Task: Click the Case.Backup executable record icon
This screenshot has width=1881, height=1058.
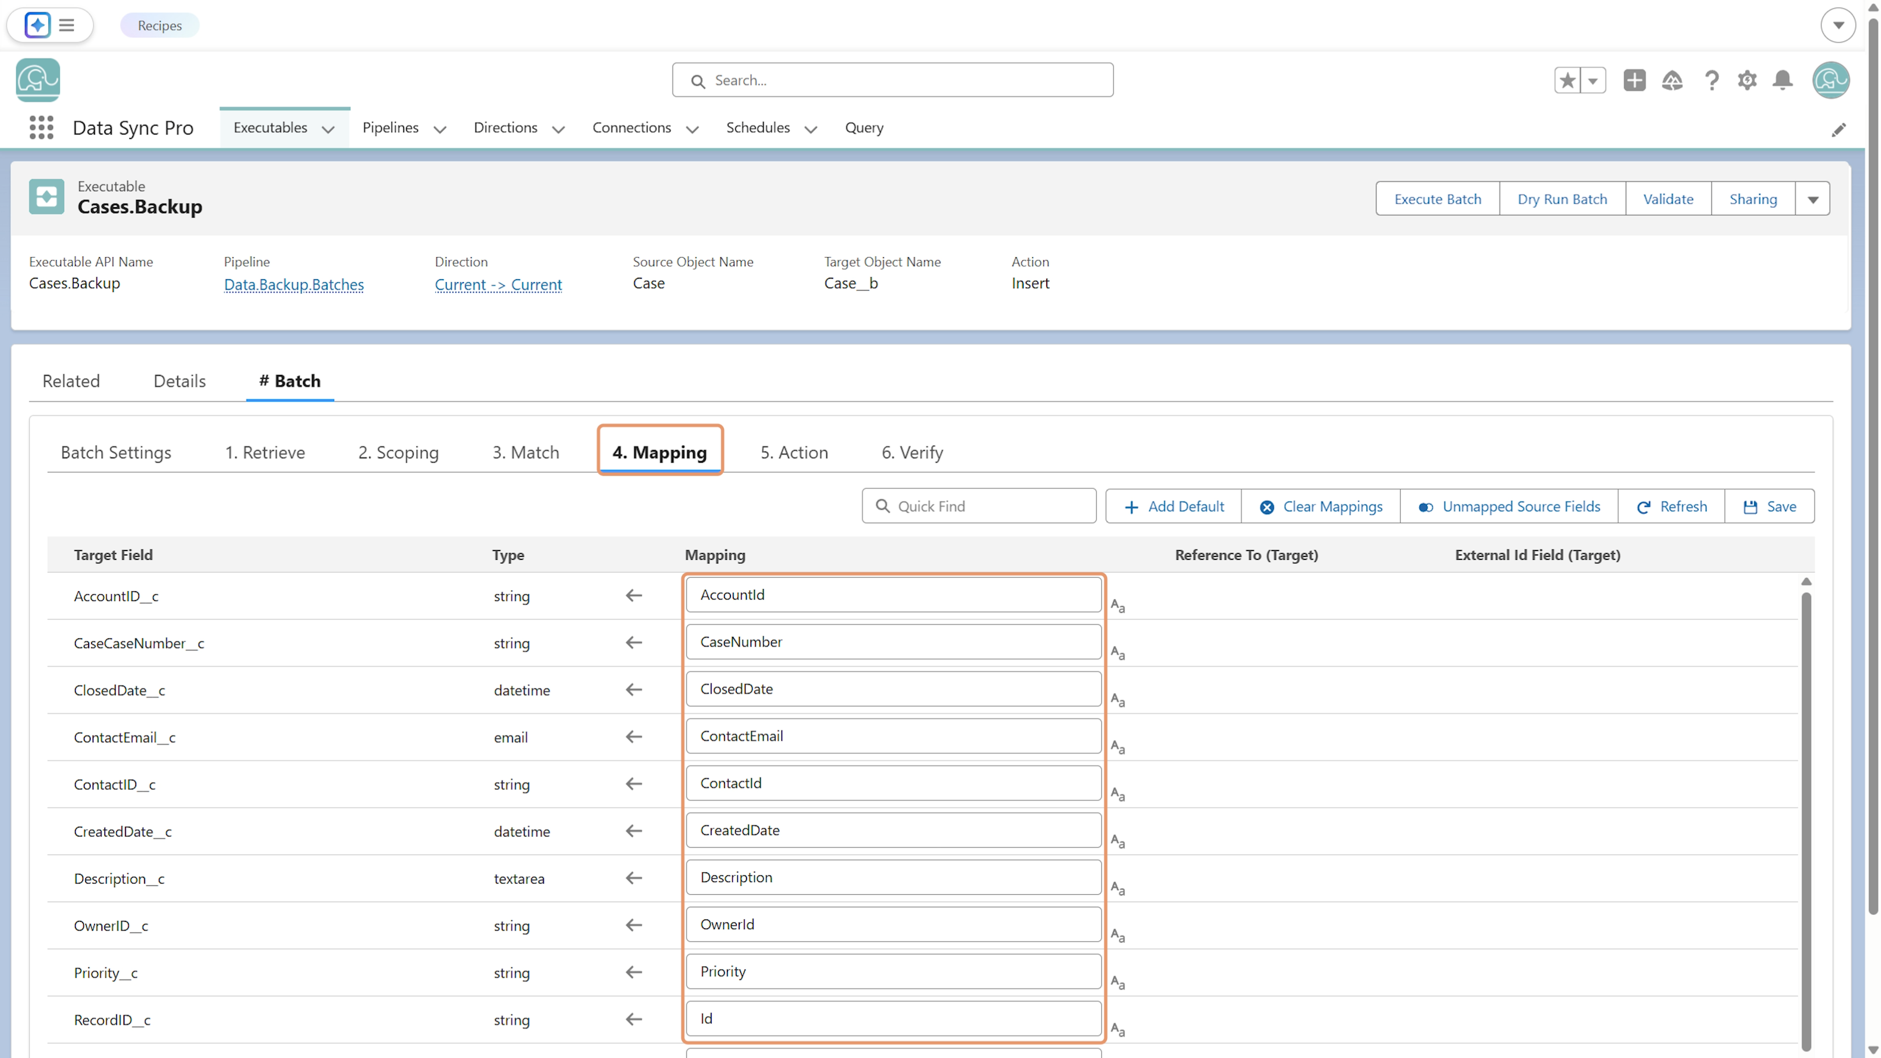Action: point(47,196)
